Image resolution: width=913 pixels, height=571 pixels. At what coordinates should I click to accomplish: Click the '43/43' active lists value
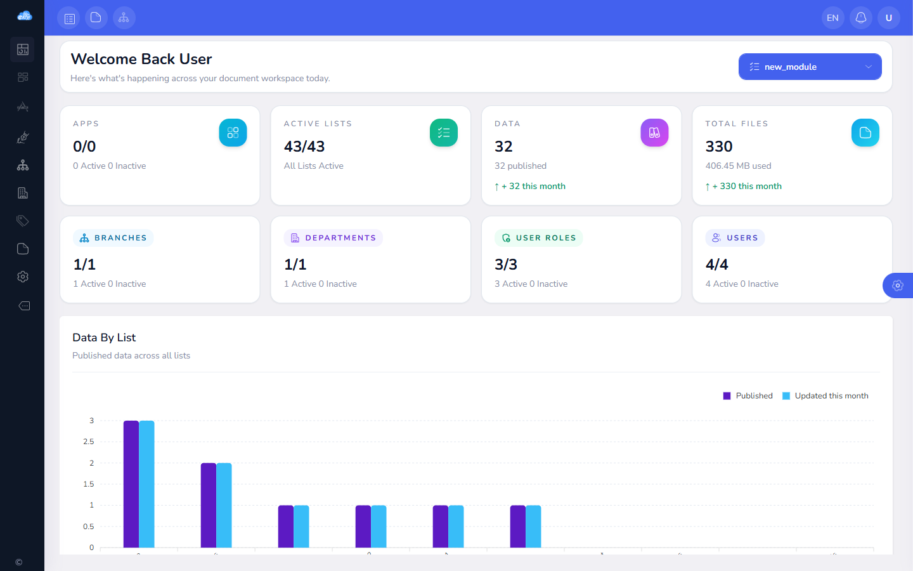coord(304,147)
